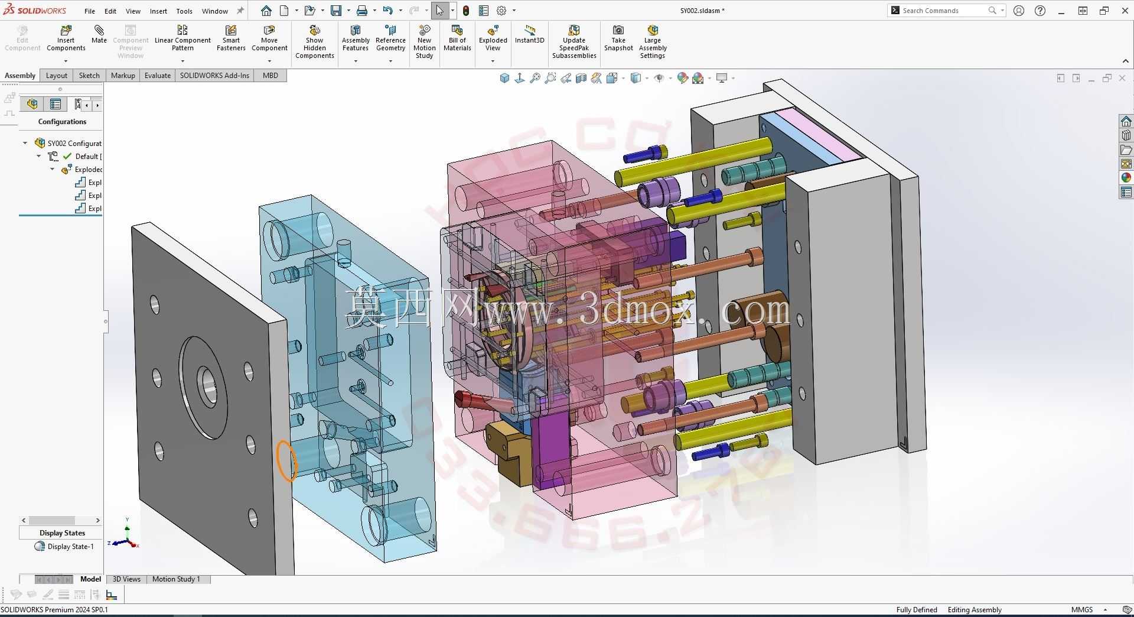
Task: Activate Move Component tool
Action: point(269,38)
